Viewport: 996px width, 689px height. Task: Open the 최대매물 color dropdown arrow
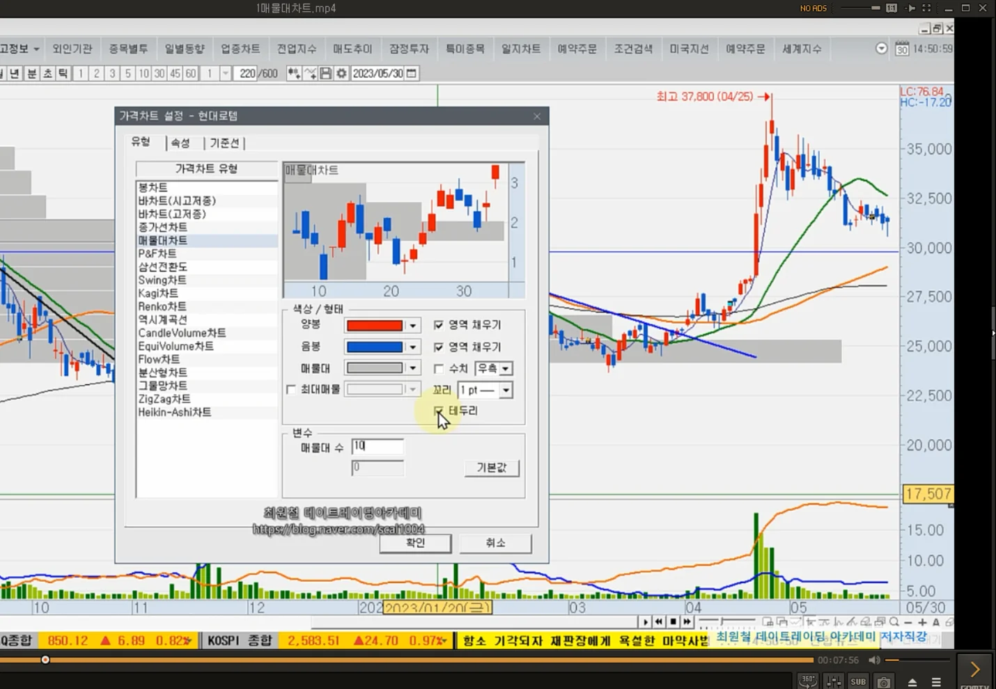[413, 390]
